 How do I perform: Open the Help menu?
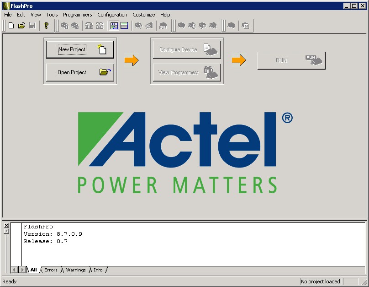(165, 15)
